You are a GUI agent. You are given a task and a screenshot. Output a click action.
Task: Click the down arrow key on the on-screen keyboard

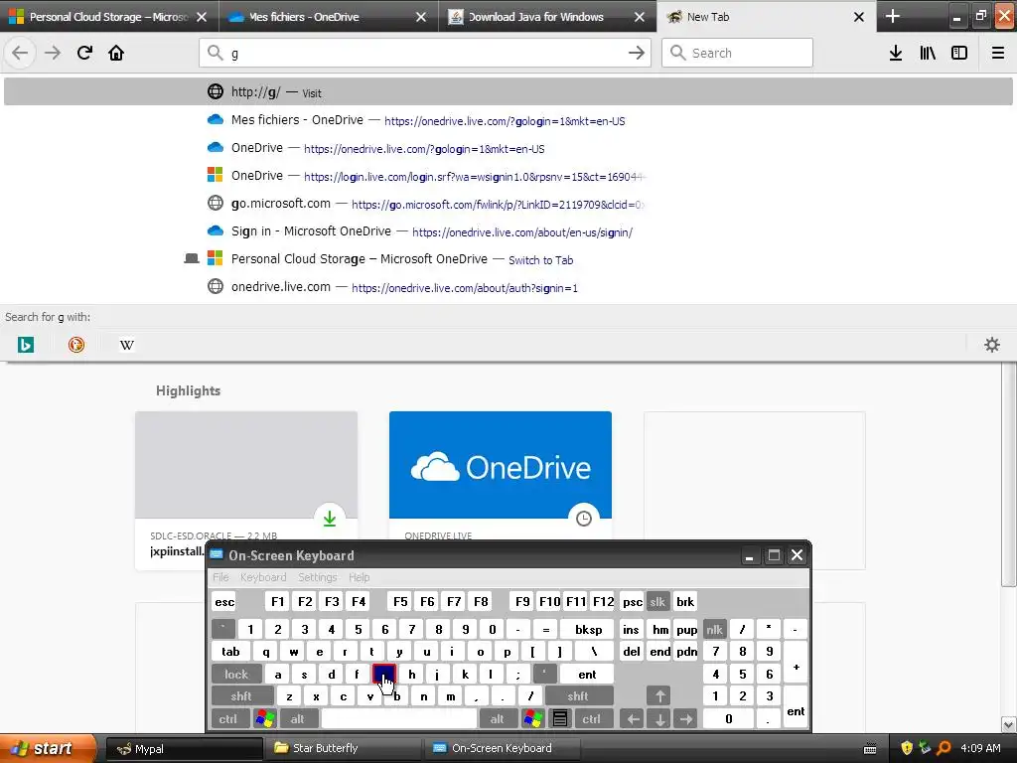[x=659, y=719]
